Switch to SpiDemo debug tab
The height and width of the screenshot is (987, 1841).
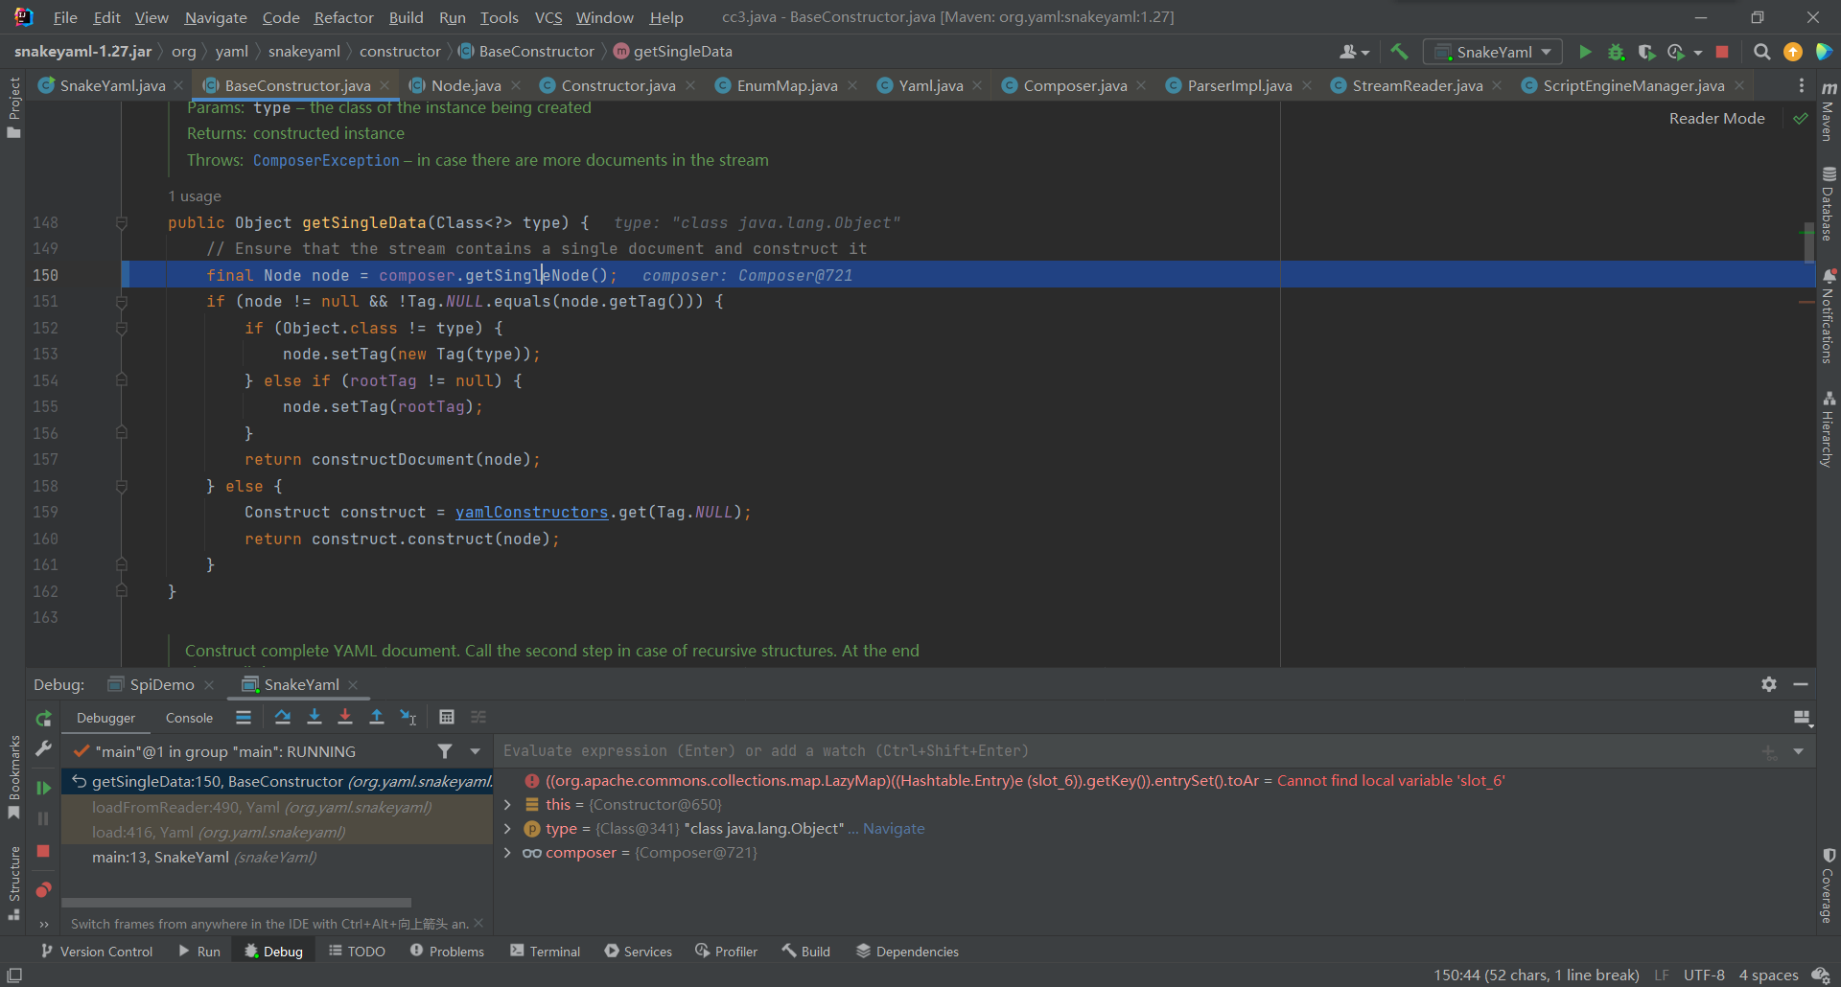pos(161,684)
